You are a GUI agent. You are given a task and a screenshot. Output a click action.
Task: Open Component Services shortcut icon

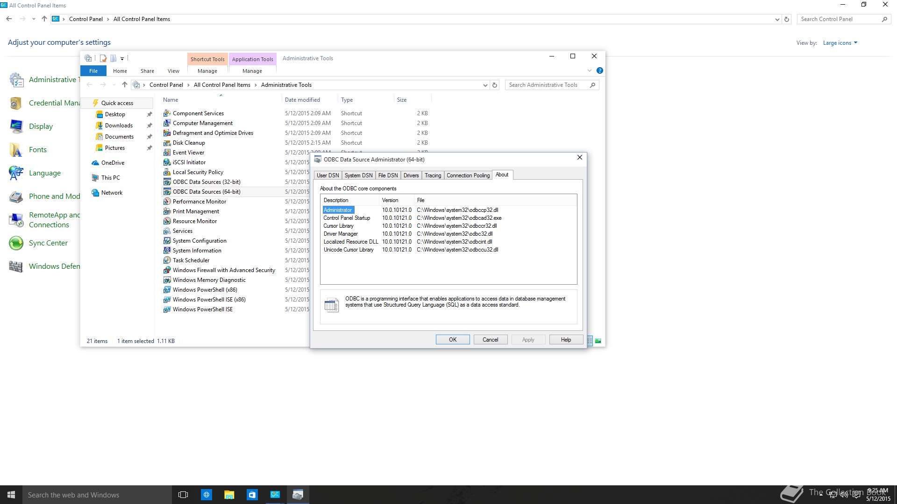(x=167, y=113)
